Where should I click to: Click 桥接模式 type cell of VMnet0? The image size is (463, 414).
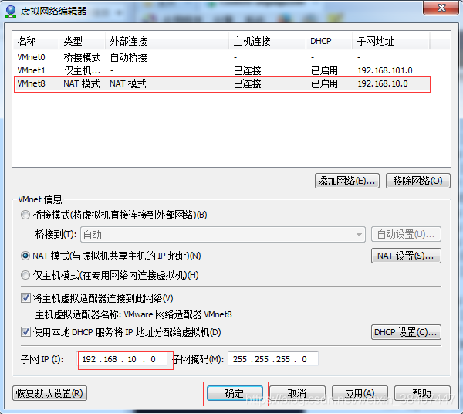82,57
